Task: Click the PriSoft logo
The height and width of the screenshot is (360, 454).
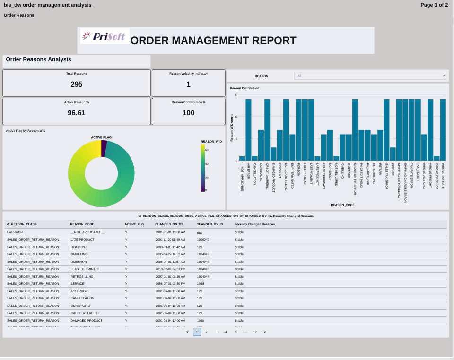Action: pos(105,36)
